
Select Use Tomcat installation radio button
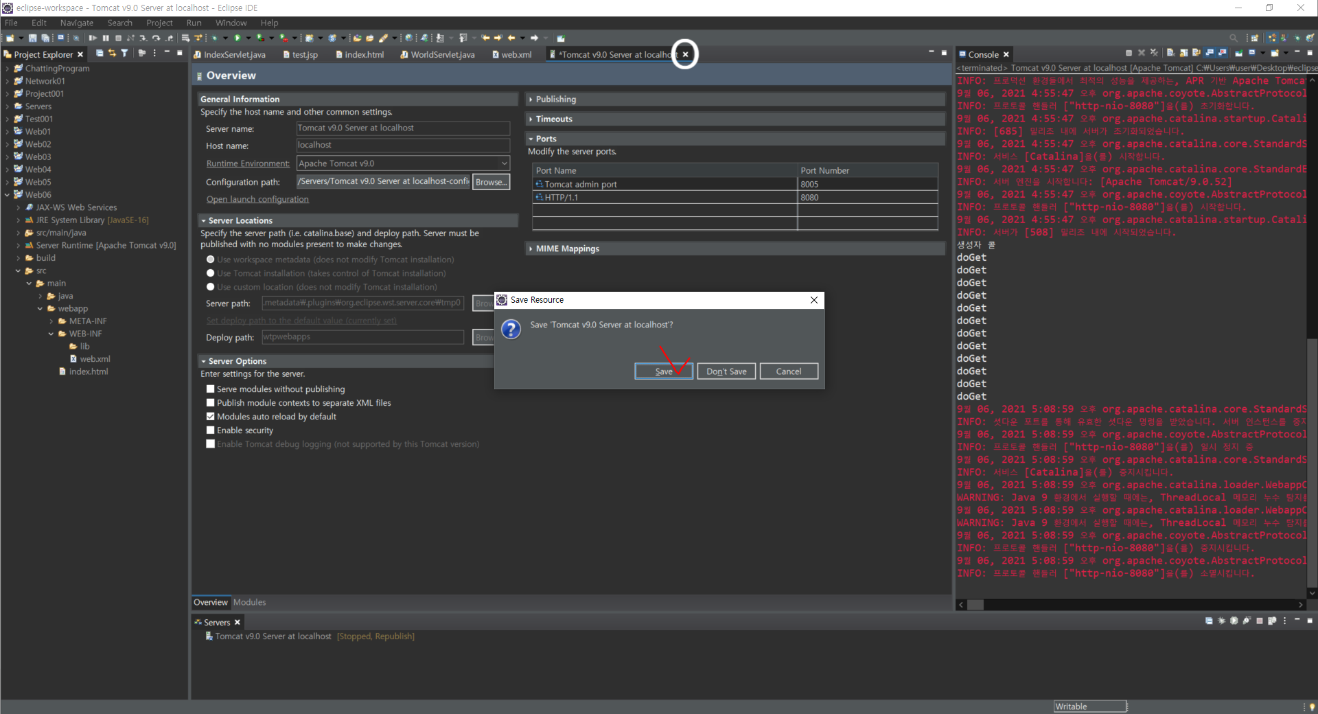coord(211,273)
